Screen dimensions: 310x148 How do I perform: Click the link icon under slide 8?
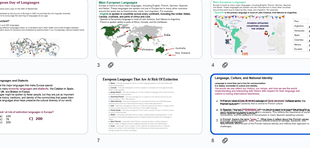(225, 140)
